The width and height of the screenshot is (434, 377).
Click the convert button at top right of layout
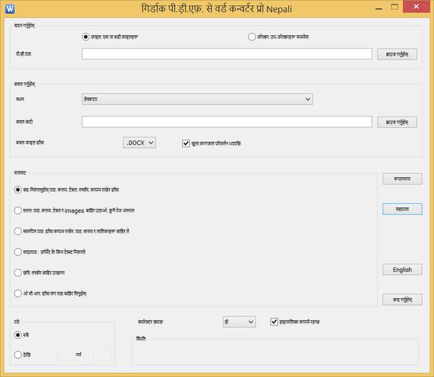[402, 179]
